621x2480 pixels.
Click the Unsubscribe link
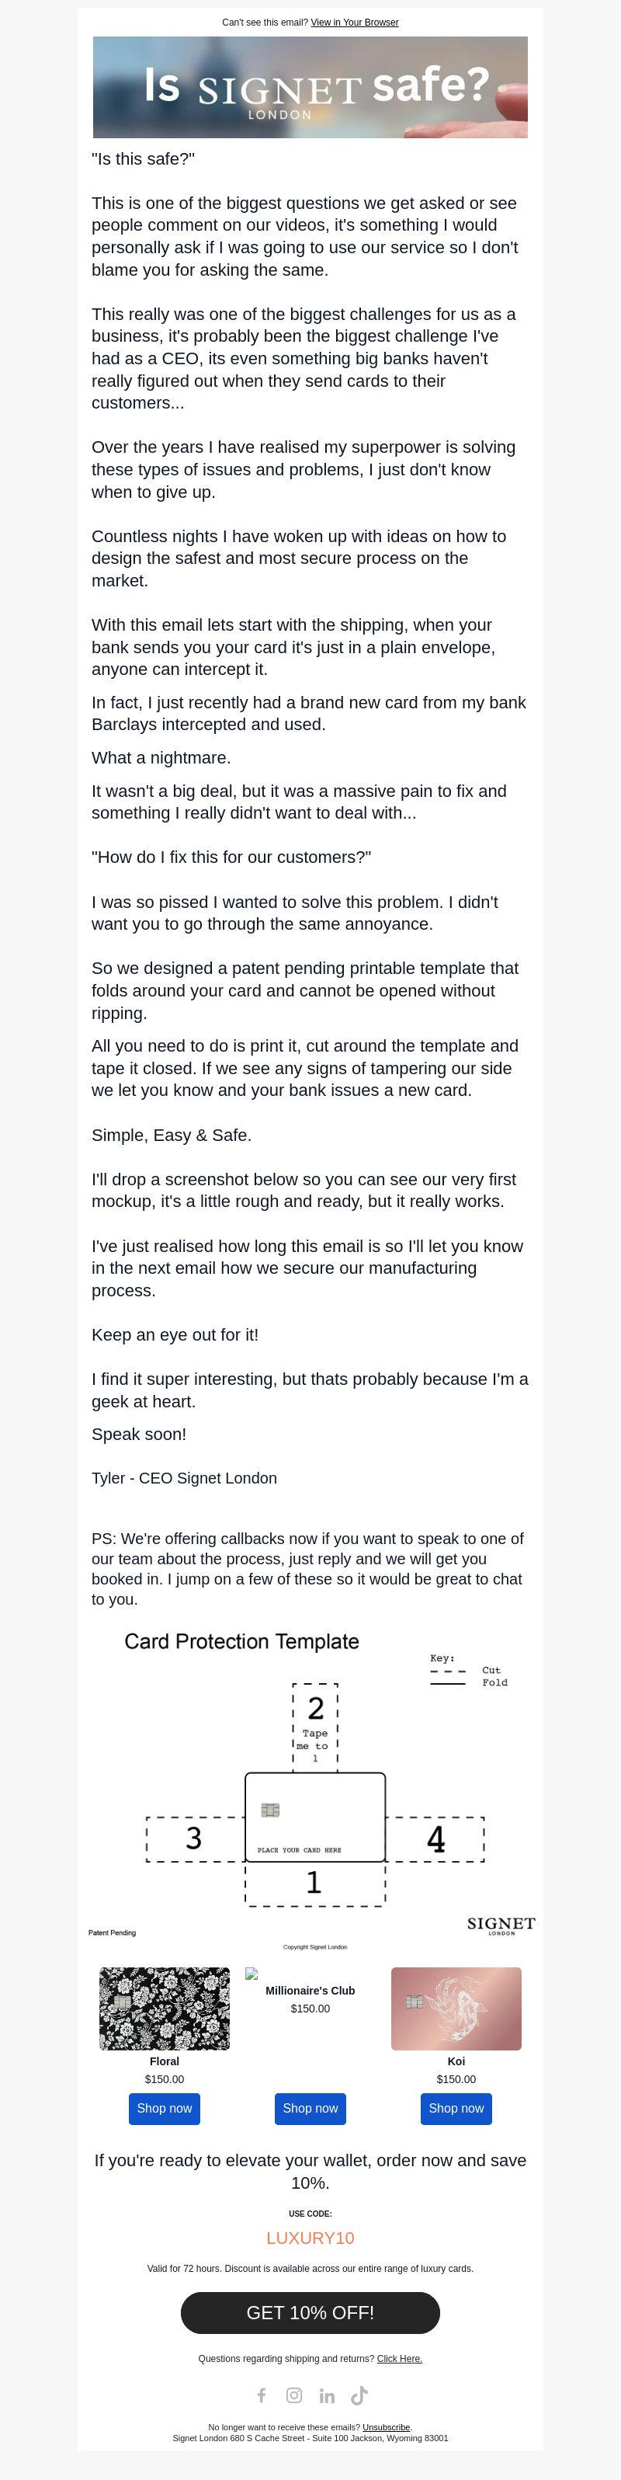(386, 2427)
